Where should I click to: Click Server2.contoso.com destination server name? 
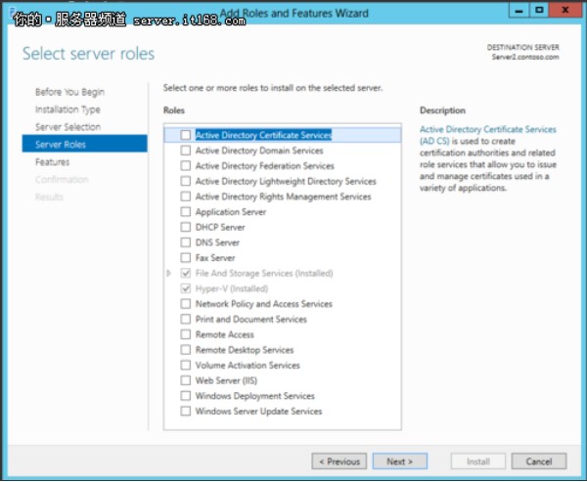click(525, 57)
